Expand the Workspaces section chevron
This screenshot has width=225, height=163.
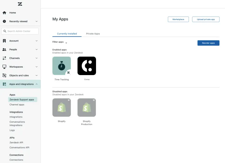coord(37,67)
